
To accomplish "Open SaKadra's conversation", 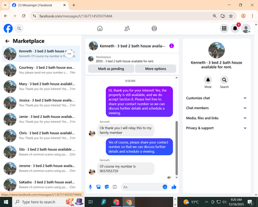I will 41,185.
